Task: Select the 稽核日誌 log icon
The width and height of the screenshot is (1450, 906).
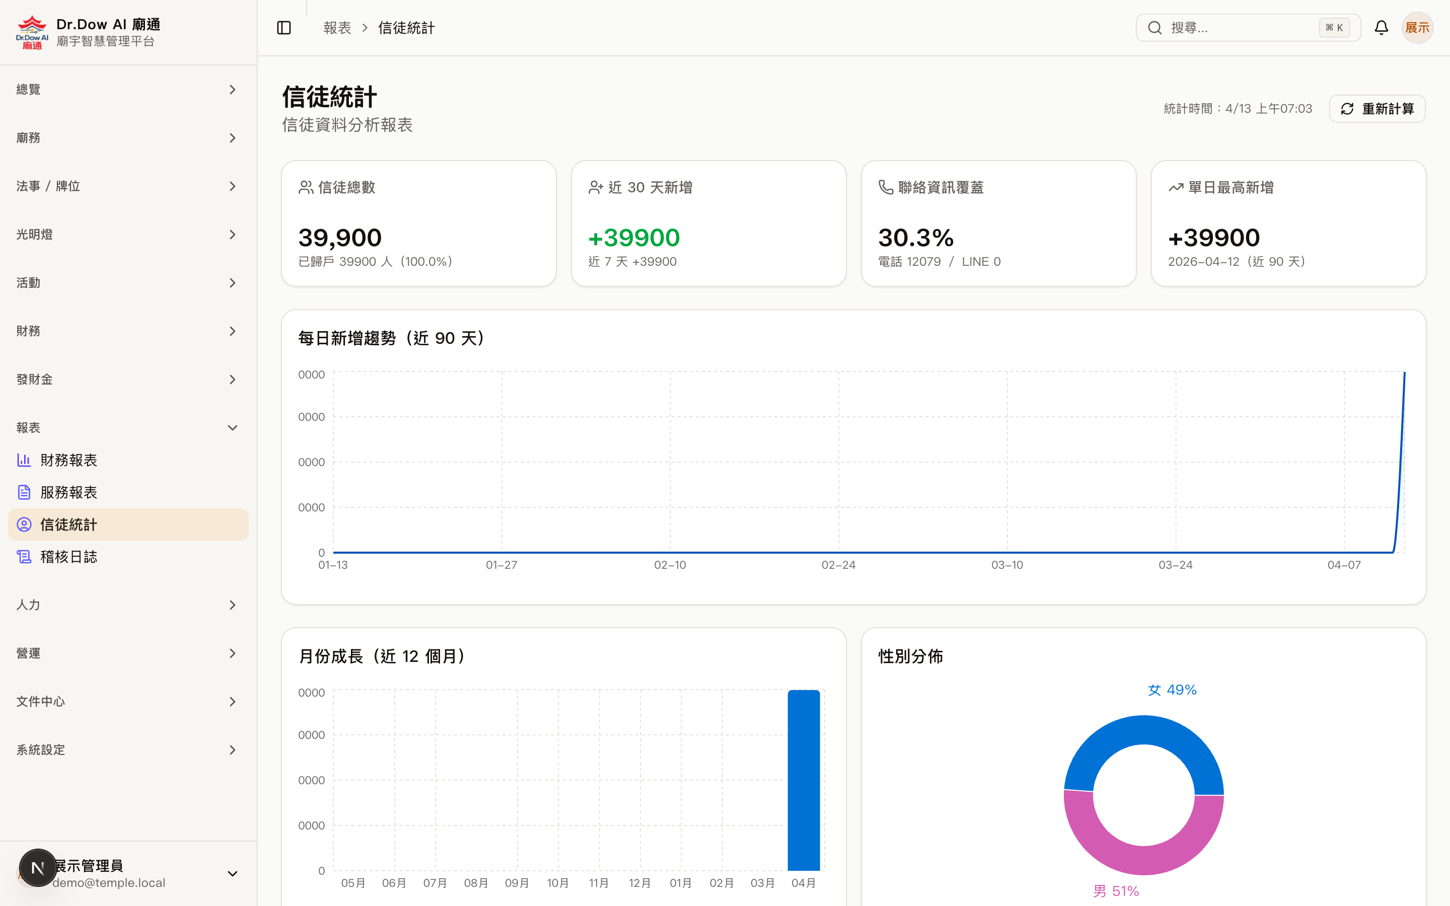Action: tap(24, 557)
